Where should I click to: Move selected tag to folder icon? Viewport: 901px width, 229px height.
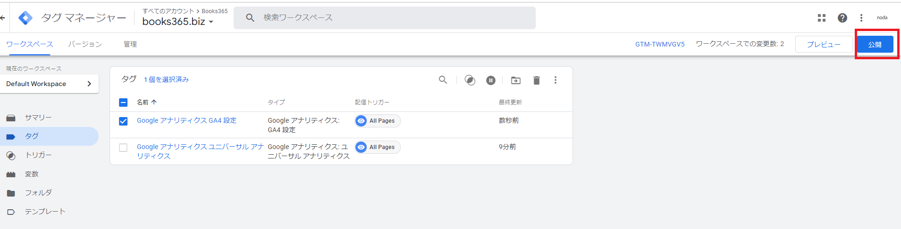[515, 80]
